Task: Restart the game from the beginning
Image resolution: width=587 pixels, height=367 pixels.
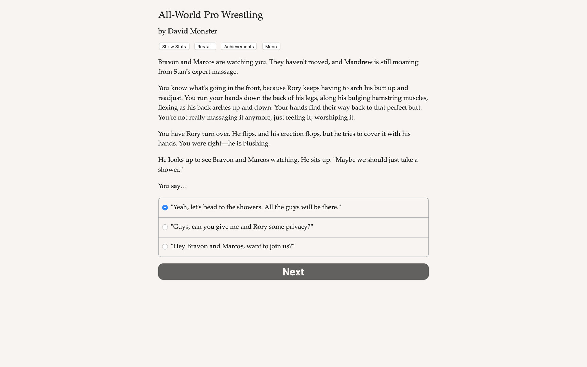Action: click(x=205, y=46)
